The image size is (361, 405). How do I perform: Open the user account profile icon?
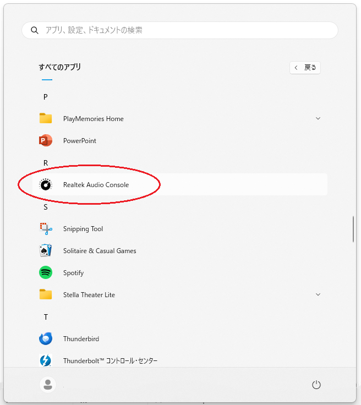pos(48,385)
